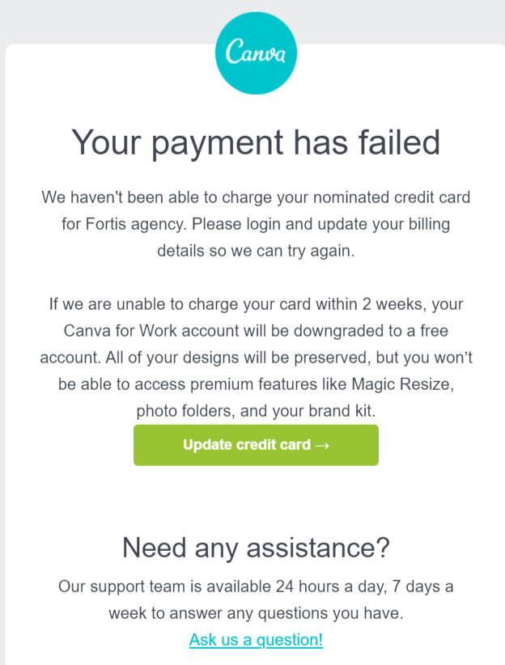Click the arrow on the Update credit card button
The height and width of the screenshot is (665, 505).
click(321, 445)
